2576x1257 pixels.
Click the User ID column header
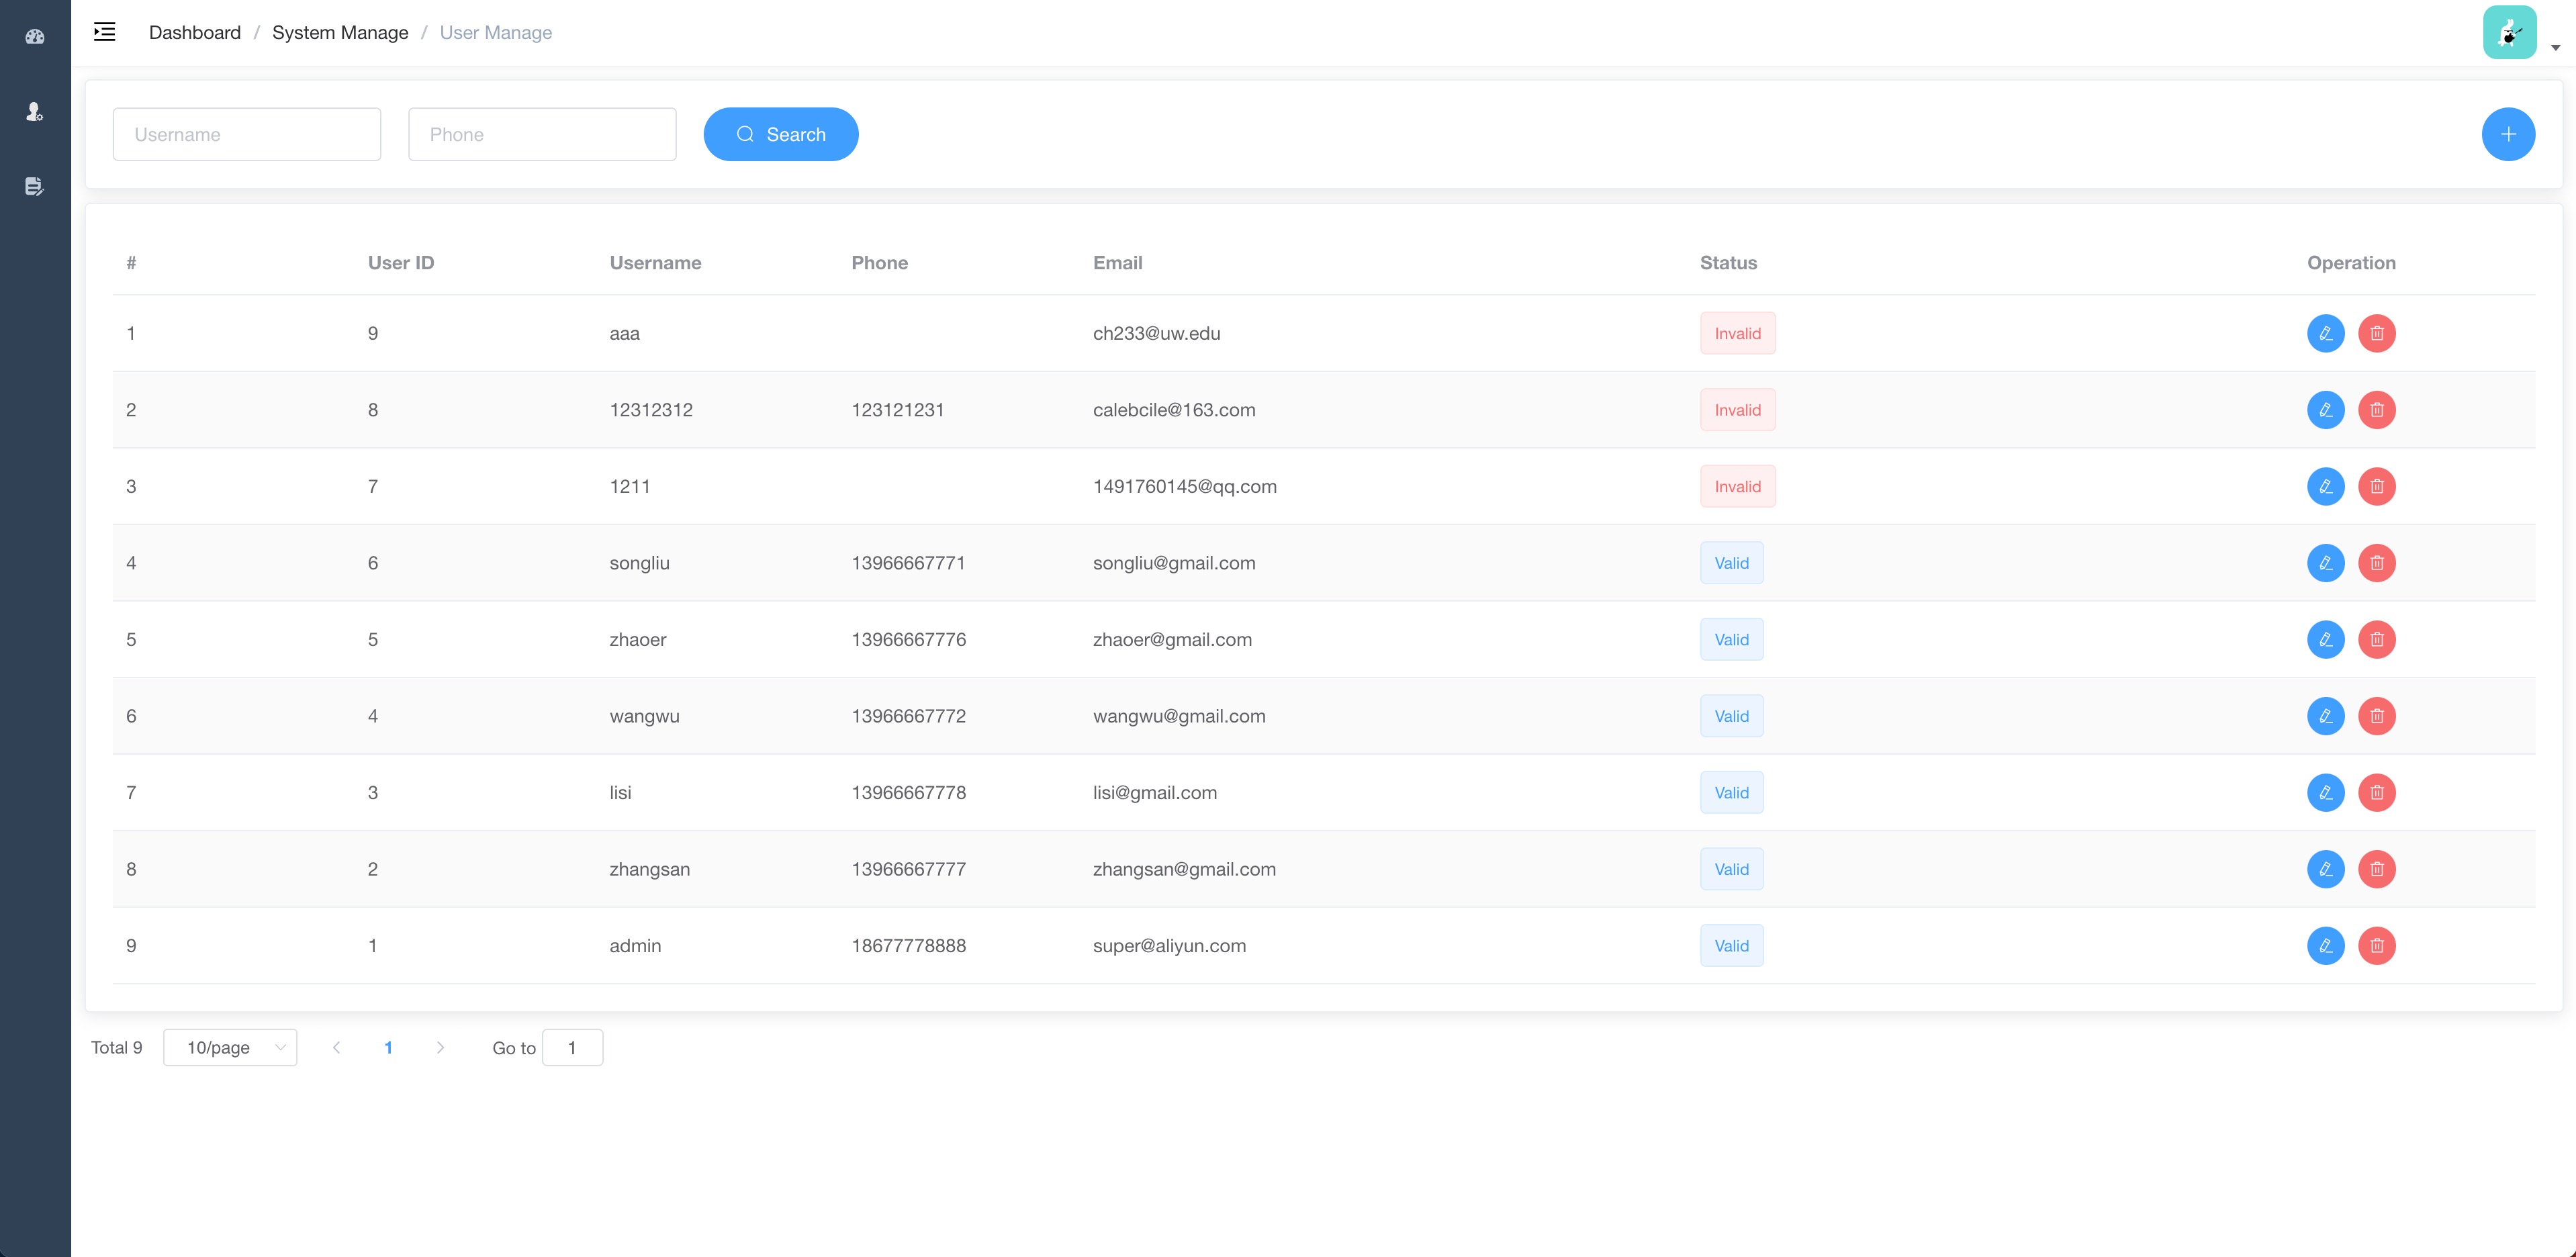click(x=401, y=263)
